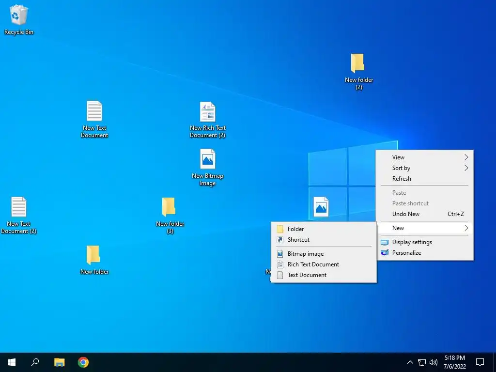The image size is (496, 372).
Task: Launch Google Chrome from taskbar
Action: coord(83,362)
